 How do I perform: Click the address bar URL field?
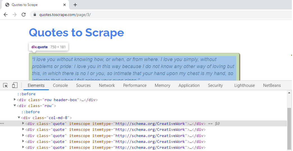[x=161, y=15]
